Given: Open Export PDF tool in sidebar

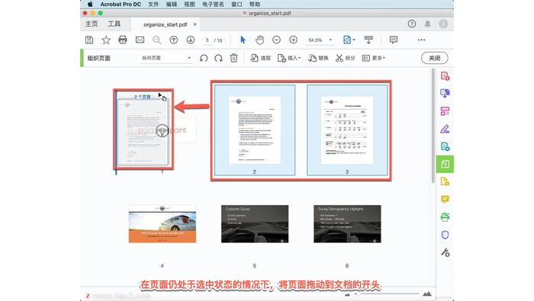Looking at the screenshot, I should tap(445, 93).
